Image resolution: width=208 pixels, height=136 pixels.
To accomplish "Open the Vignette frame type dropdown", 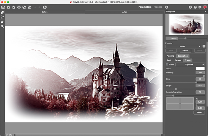I will 190,64.
